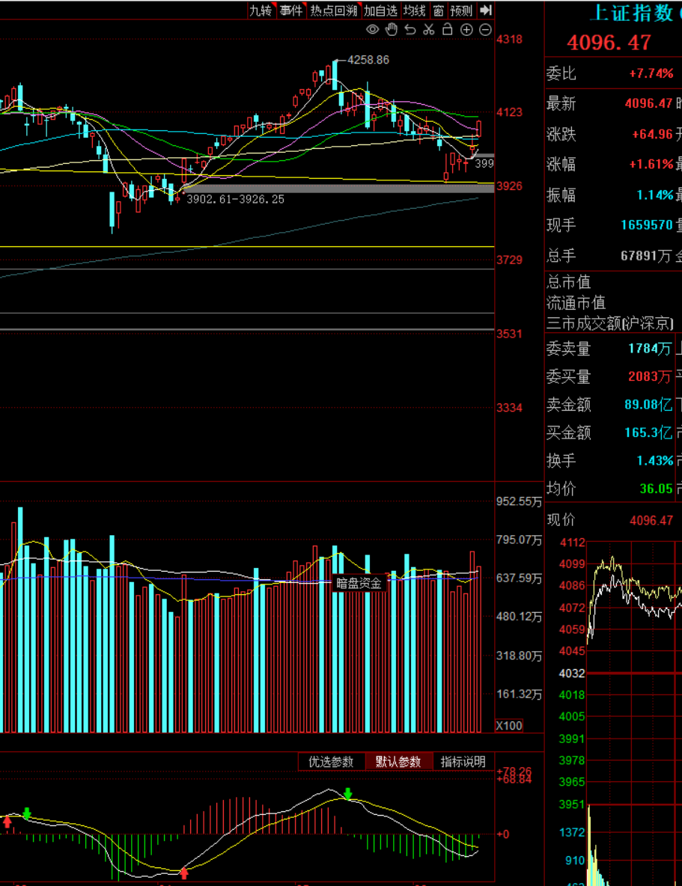Open the 九转 indicator tab
The width and height of the screenshot is (682, 886).
(x=261, y=10)
